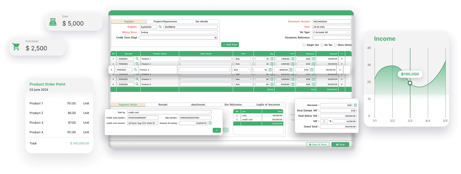Click the ฿190,000 point on Income chart
The height and width of the screenshot is (174, 461).
coord(410,83)
